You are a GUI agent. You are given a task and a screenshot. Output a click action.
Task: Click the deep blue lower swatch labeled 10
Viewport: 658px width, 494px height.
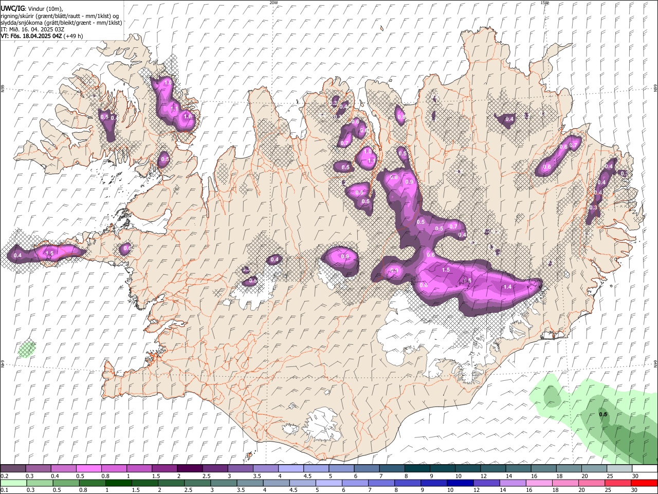(460, 483)
